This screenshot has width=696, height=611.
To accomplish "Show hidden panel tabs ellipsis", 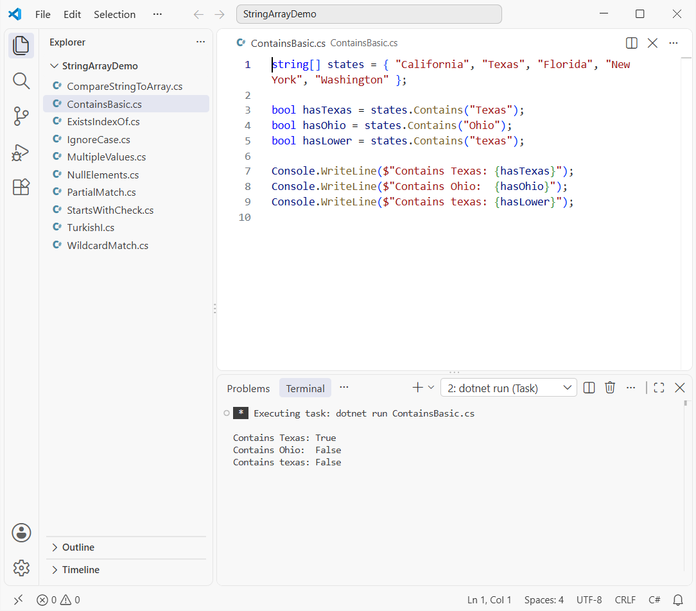I will click(344, 388).
